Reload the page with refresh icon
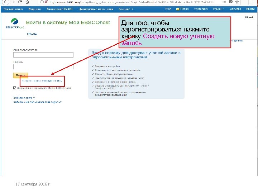 (x=20, y=2)
